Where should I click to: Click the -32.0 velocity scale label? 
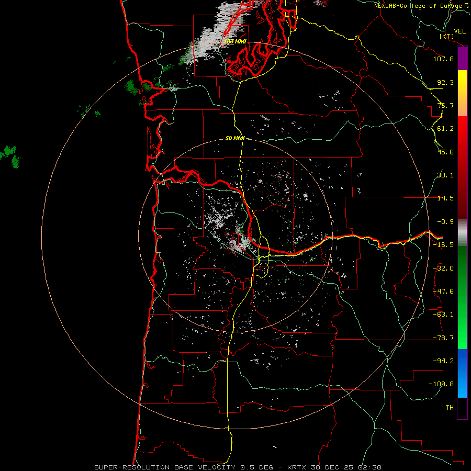443,268
